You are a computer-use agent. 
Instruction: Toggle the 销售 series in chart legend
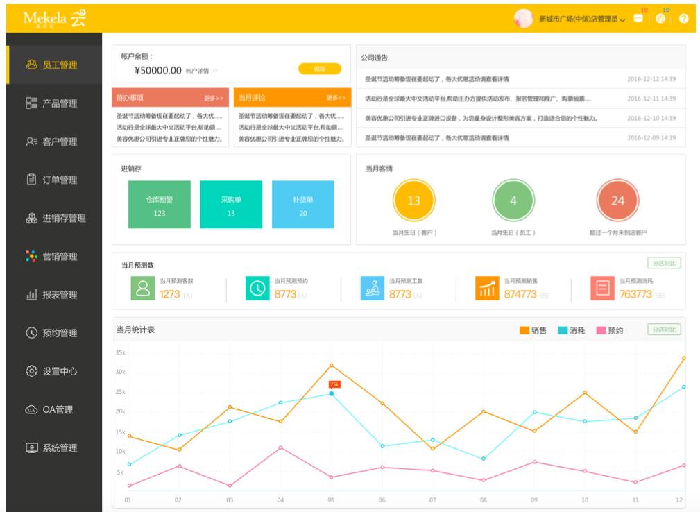pyautogui.click(x=533, y=330)
